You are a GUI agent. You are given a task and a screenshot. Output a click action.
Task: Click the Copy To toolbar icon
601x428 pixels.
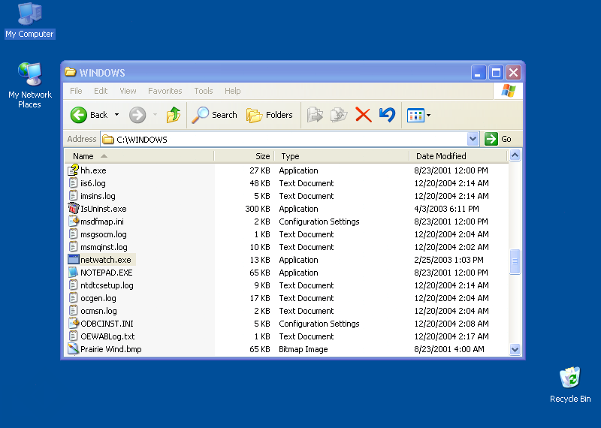pos(339,115)
